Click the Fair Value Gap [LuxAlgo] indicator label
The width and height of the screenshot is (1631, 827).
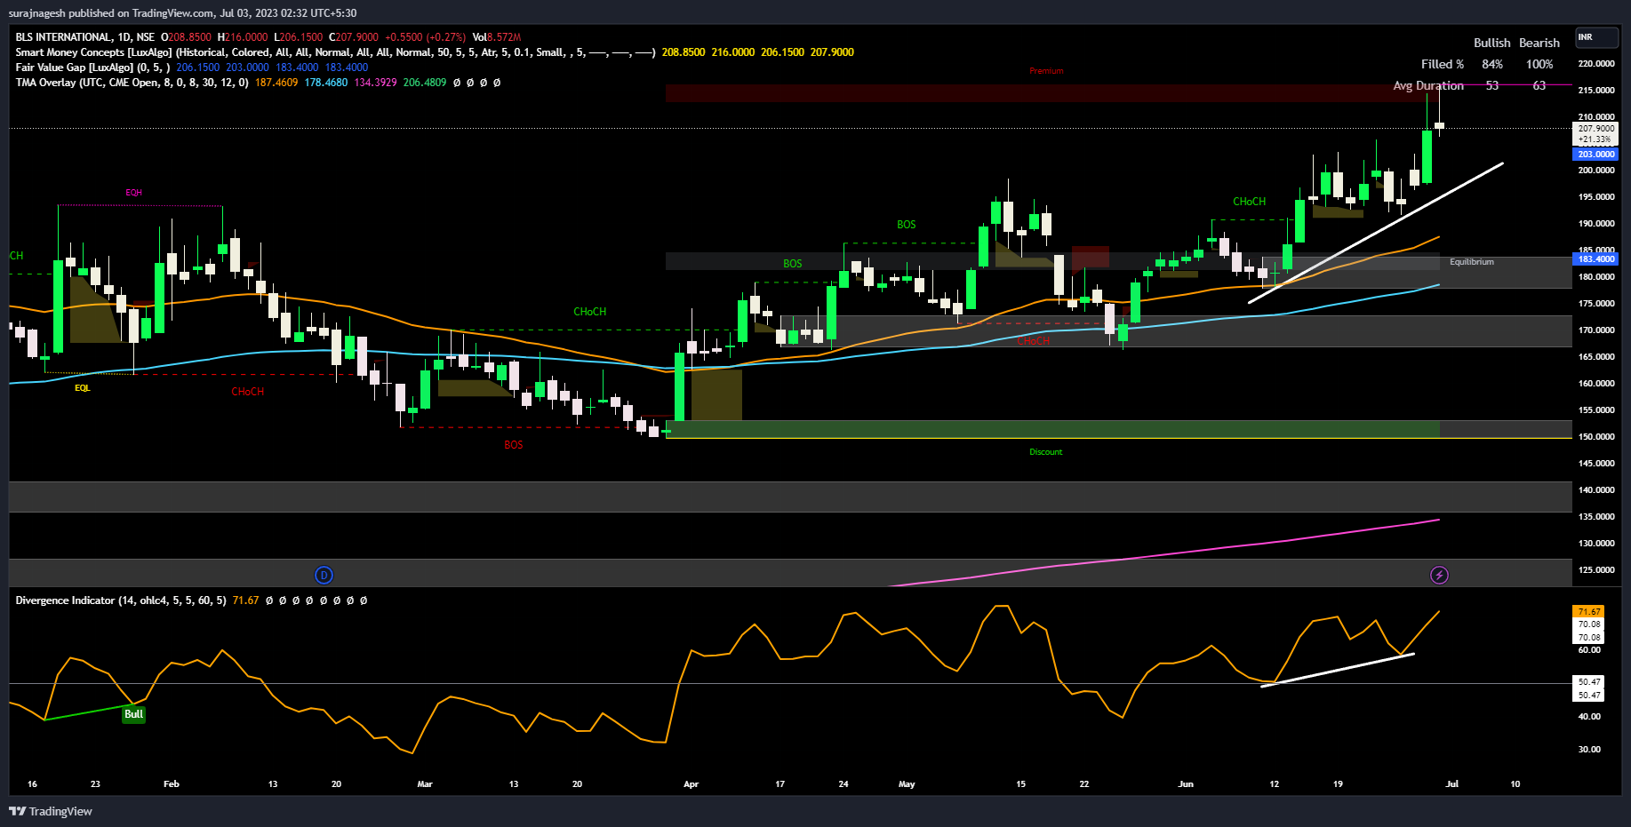point(74,68)
